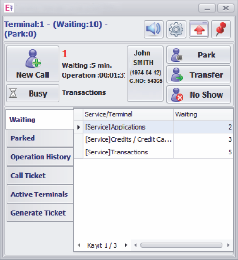
Task: Open the Operation History tab
Action: point(40,157)
